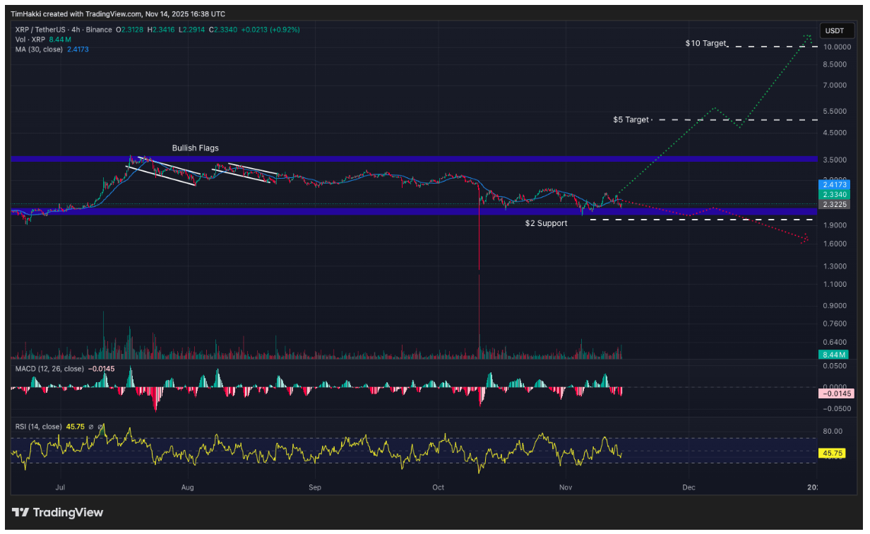Click the 0.0500 MACD axis label
The height and width of the screenshot is (534, 870).
(x=833, y=366)
